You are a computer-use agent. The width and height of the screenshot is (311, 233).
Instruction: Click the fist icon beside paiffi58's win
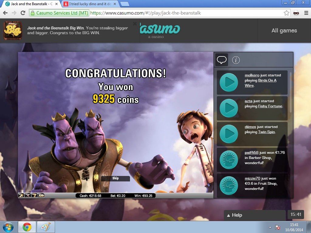tap(229, 160)
